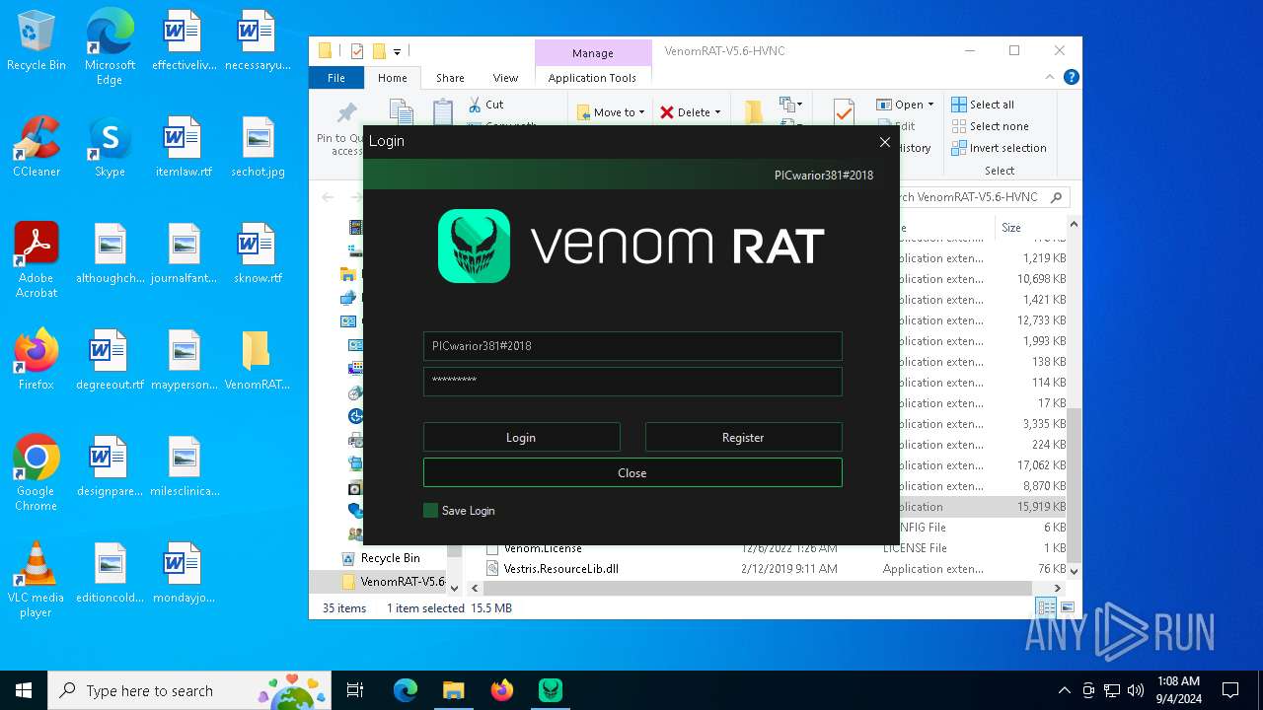Image resolution: width=1263 pixels, height=710 pixels.
Task: Open Adobe Acrobat desktop shortcut
Action: [x=37, y=260]
